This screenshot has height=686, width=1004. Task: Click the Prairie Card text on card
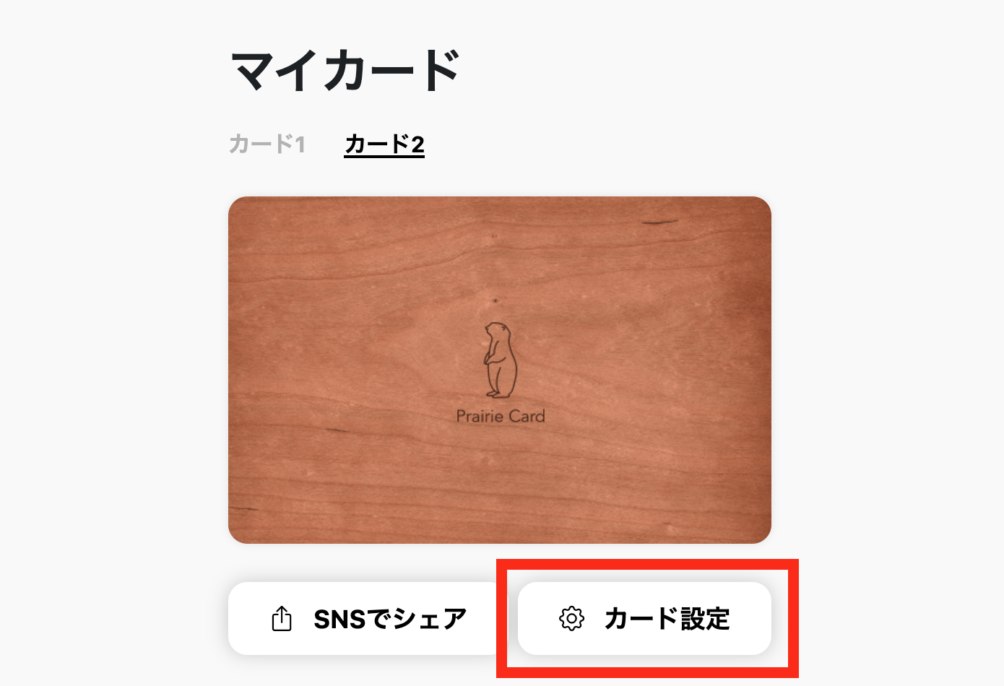501,416
